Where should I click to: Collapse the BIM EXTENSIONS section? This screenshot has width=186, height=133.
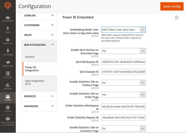point(39,45)
